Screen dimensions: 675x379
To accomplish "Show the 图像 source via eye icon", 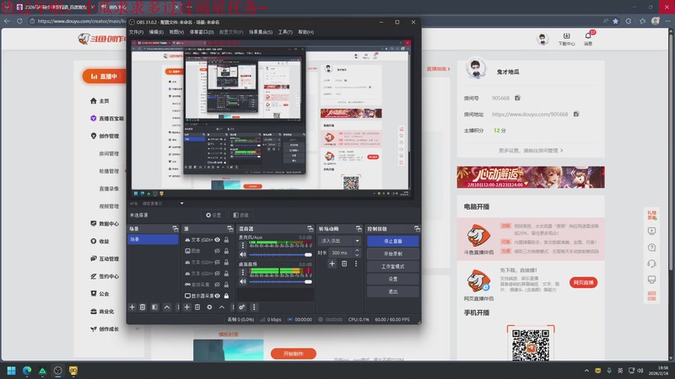I will tap(218, 251).
